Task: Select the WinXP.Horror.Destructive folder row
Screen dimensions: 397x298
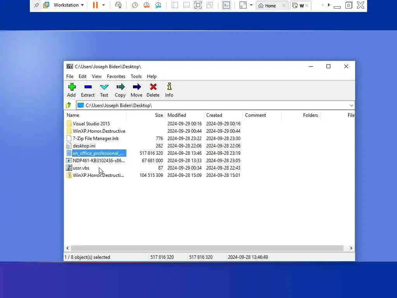Action: [x=99, y=131]
